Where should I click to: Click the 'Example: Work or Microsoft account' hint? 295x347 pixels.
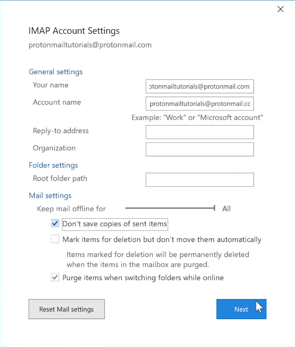point(197,118)
